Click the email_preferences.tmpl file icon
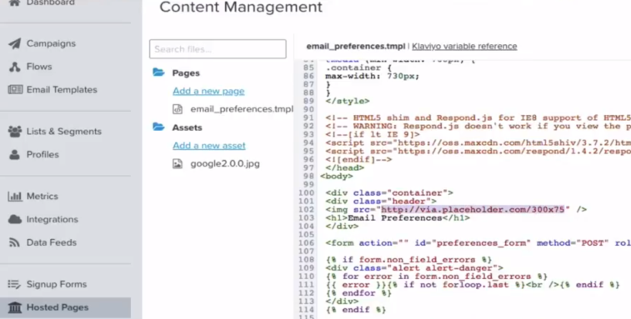631x319 pixels. pos(178,109)
